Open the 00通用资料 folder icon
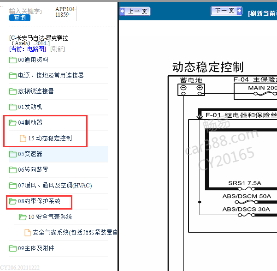Image resolution: width=277 pixels, height=271 pixels. 13,60
